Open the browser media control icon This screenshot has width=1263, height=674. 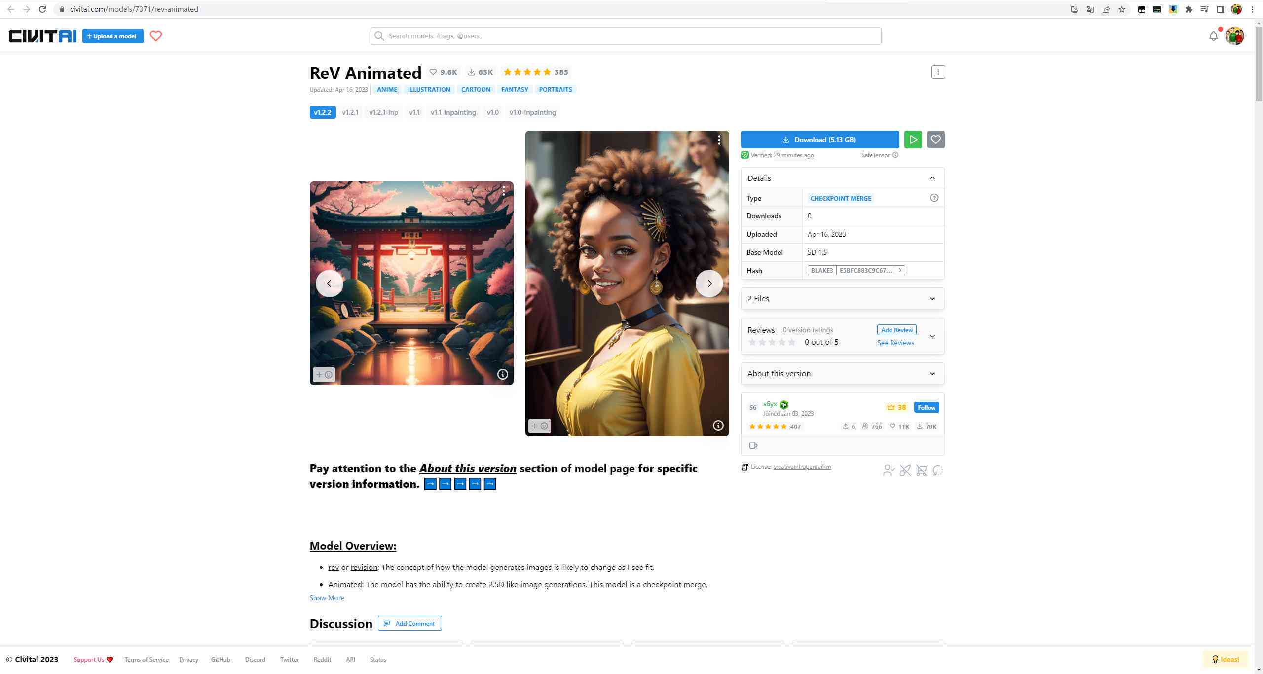tap(1205, 9)
